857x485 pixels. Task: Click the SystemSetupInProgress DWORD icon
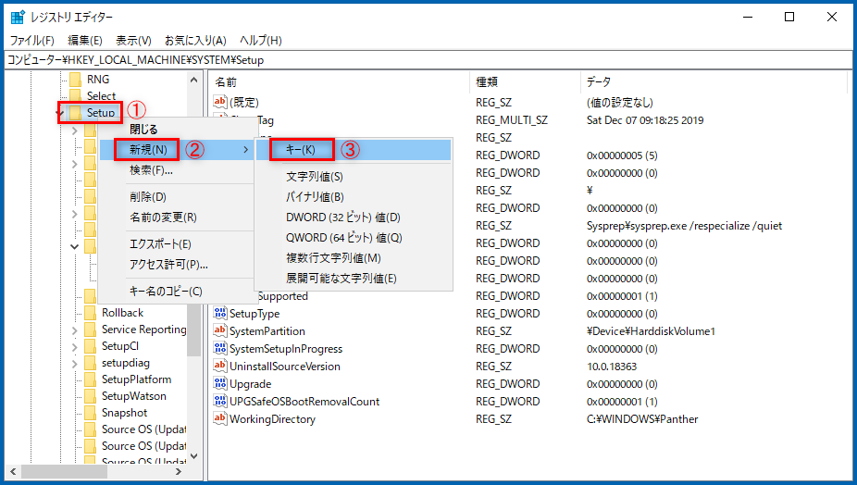point(220,349)
